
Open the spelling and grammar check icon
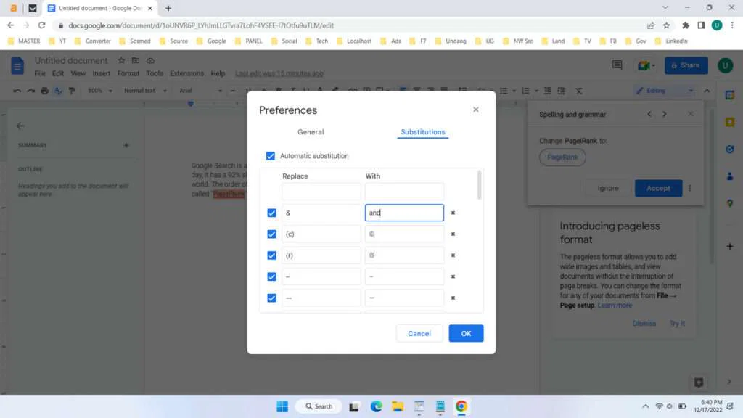tap(57, 90)
